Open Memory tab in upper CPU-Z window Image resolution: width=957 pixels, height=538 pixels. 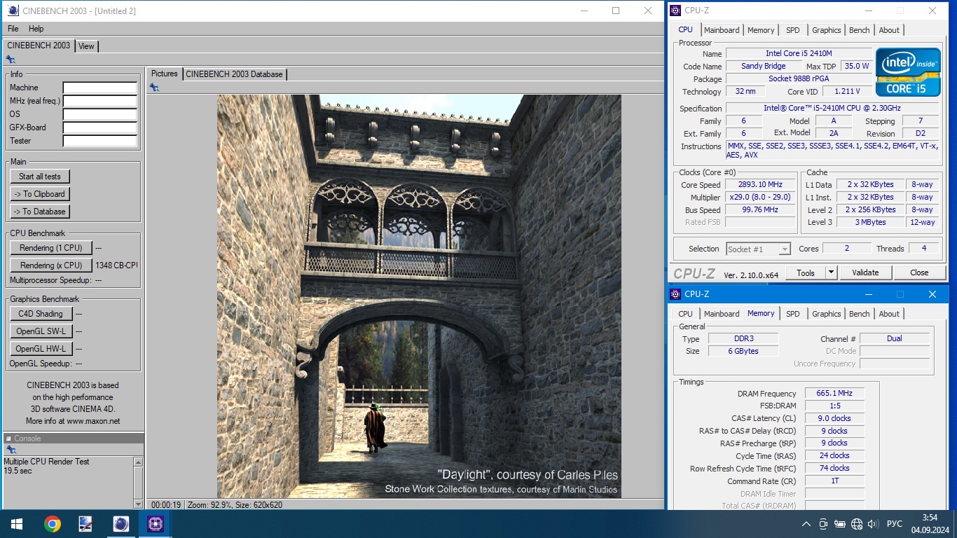(x=761, y=30)
